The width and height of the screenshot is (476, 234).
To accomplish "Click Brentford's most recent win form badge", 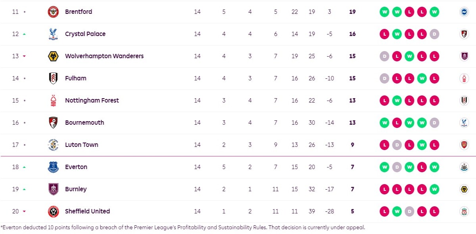I will click(x=434, y=12).
